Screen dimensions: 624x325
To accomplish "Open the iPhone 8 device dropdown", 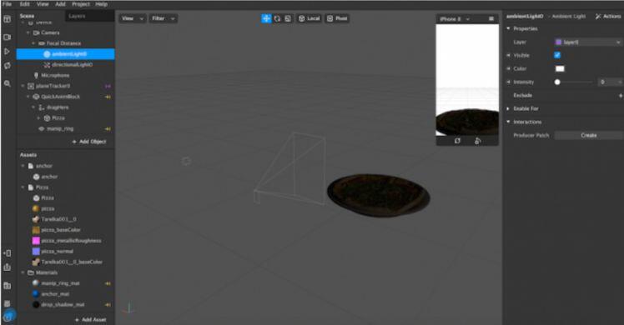I will click(x=455, y=19).
